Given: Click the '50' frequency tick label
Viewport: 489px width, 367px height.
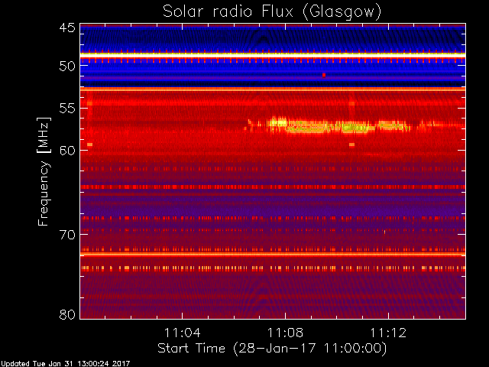Looking at the screenshot, I should 67,66.
